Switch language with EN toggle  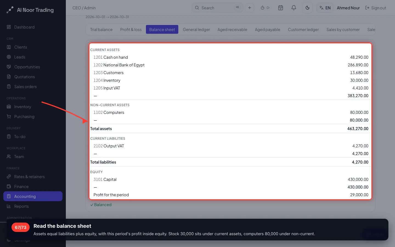(x=325, y=8)
